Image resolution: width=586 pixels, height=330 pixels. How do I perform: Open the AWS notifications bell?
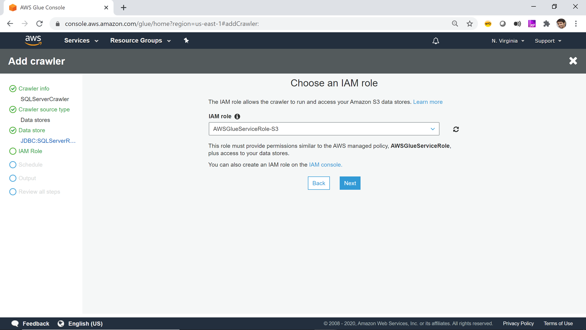coord(436,41)
